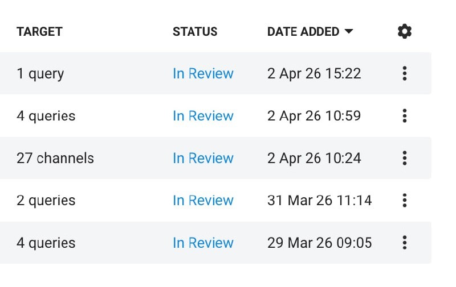Click the Status column header
The height and width of the screenshot is (287, 456).
195,32
